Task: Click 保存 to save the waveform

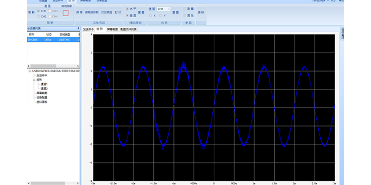Action: tap(79, 12)
